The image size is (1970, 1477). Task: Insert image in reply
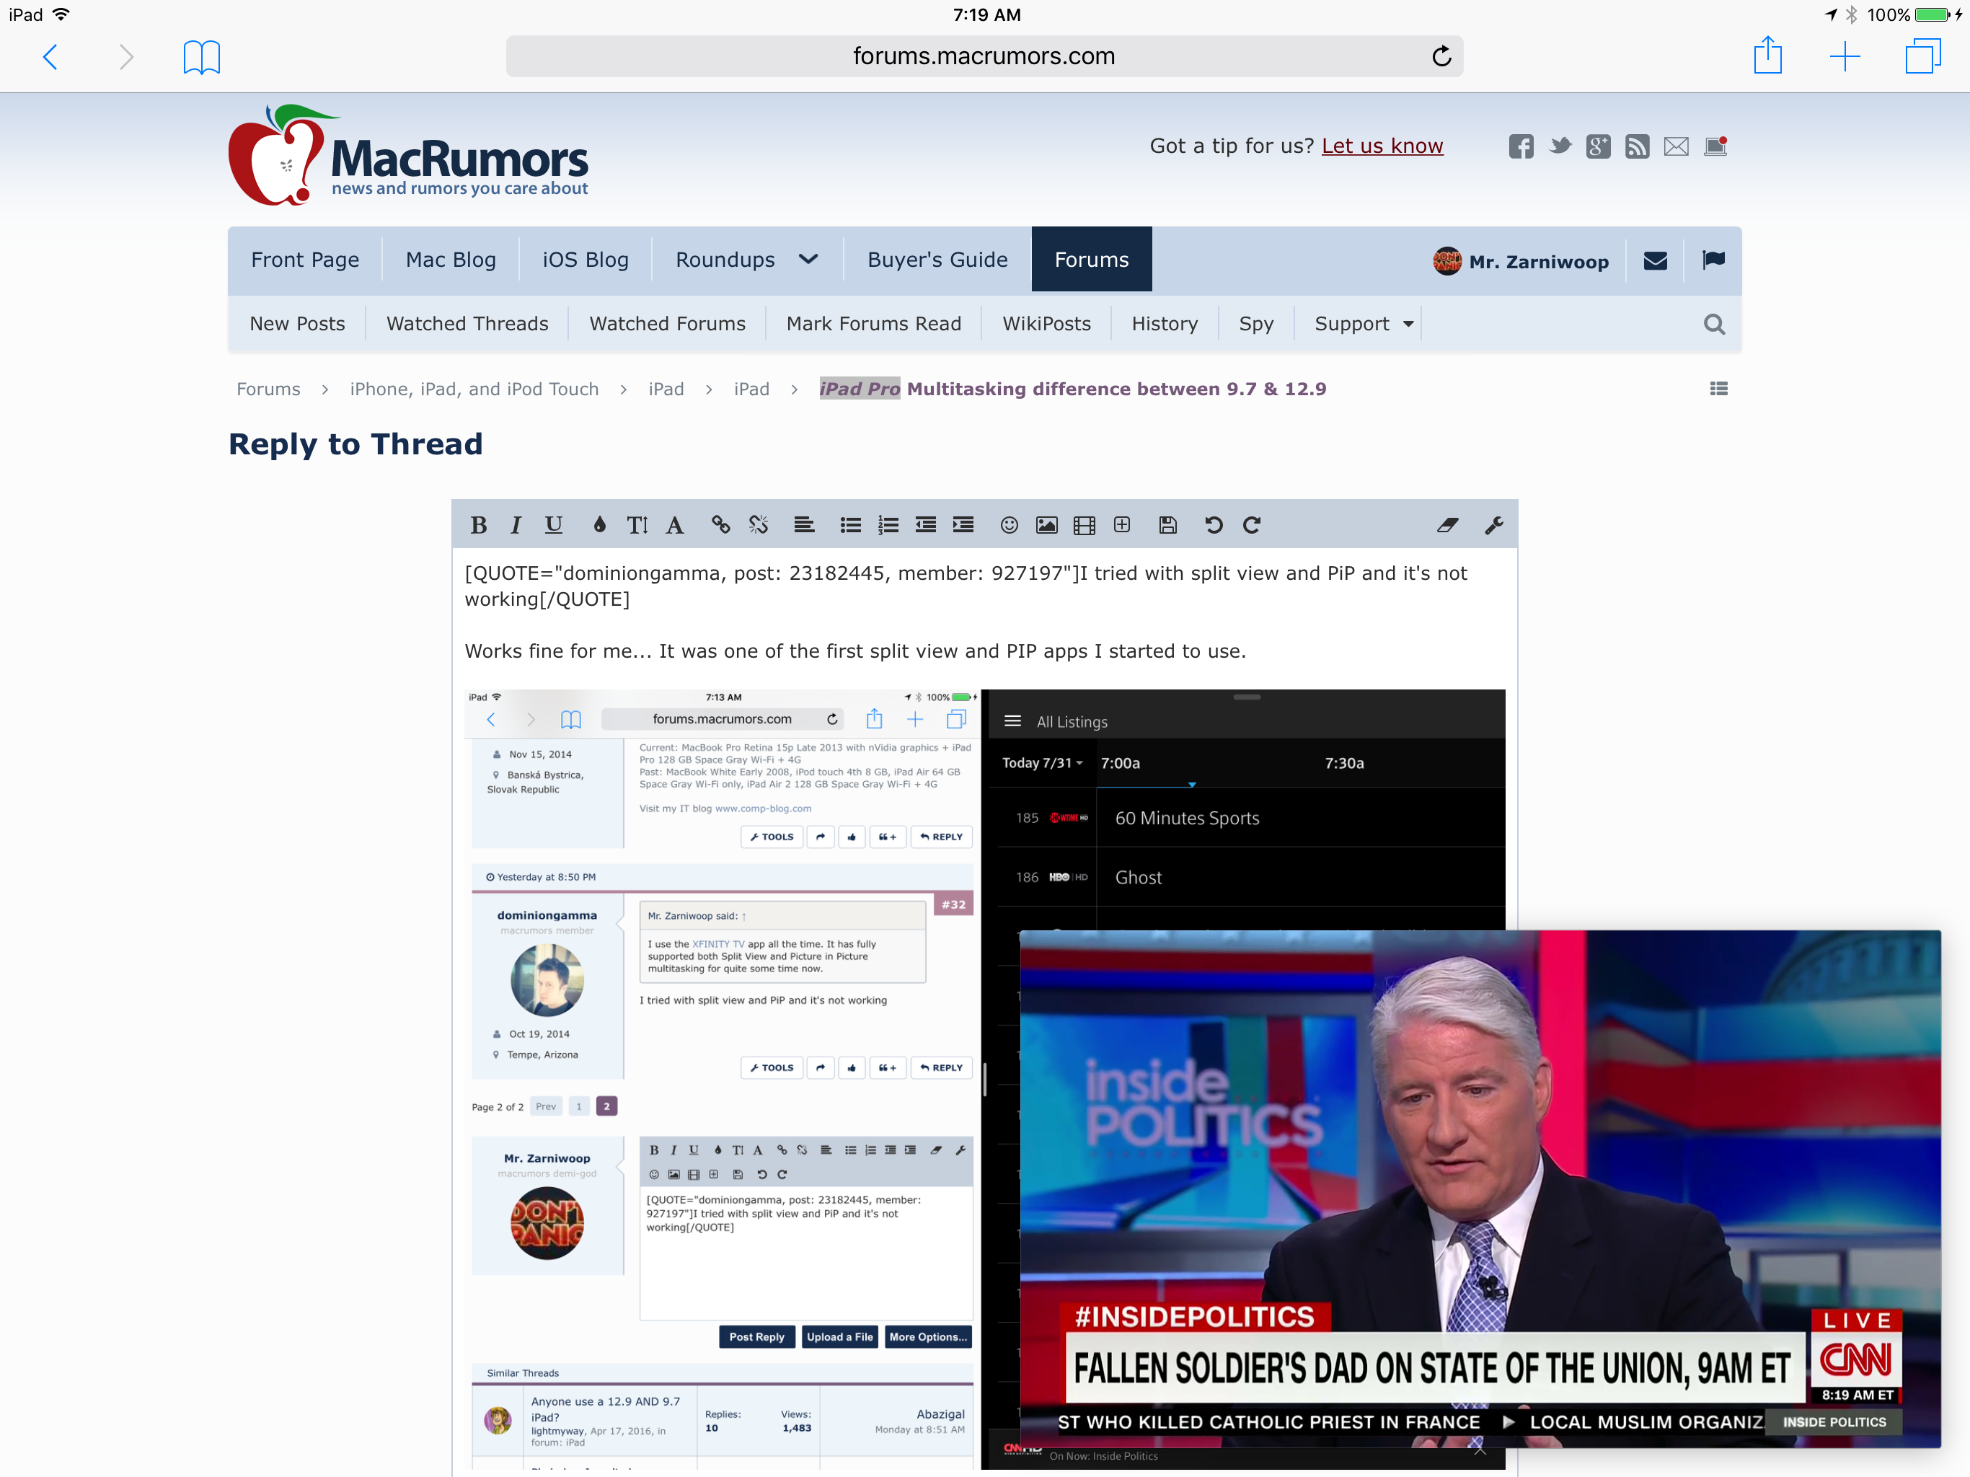pyautogui.click(x=1046, y=525)
